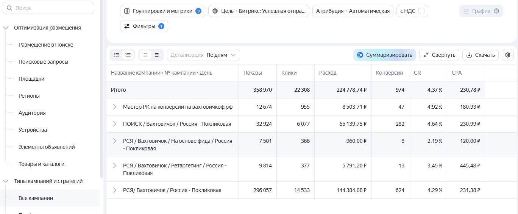518x214 pixels.
Task: Click the Свернуть button
Action: [439, 55]
